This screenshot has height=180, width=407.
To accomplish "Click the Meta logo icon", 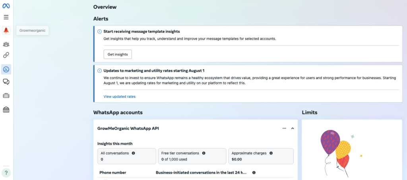I will click(x=6, y=7).
